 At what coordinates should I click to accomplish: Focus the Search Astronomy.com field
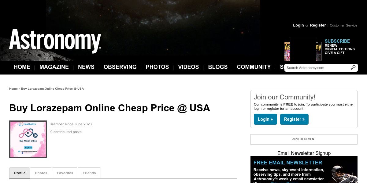click(x=317, y=68)
